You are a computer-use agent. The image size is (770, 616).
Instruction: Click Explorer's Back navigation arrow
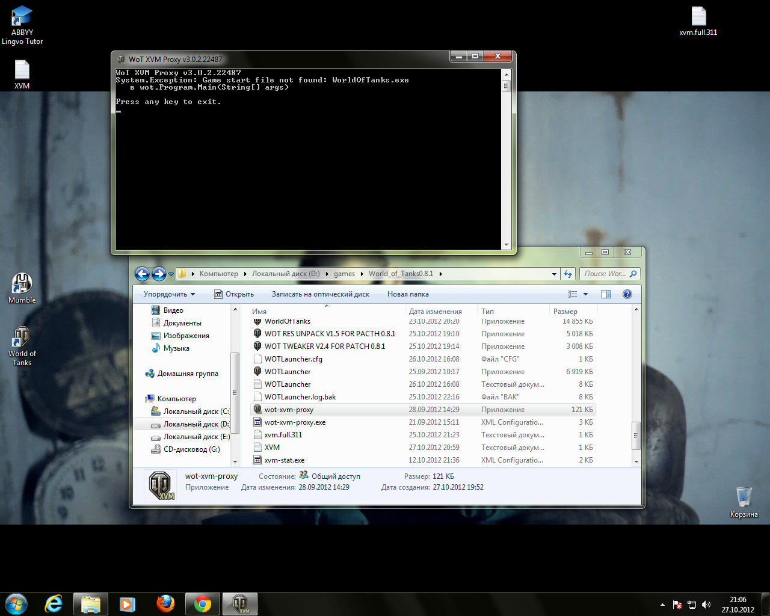click(142, 274)
